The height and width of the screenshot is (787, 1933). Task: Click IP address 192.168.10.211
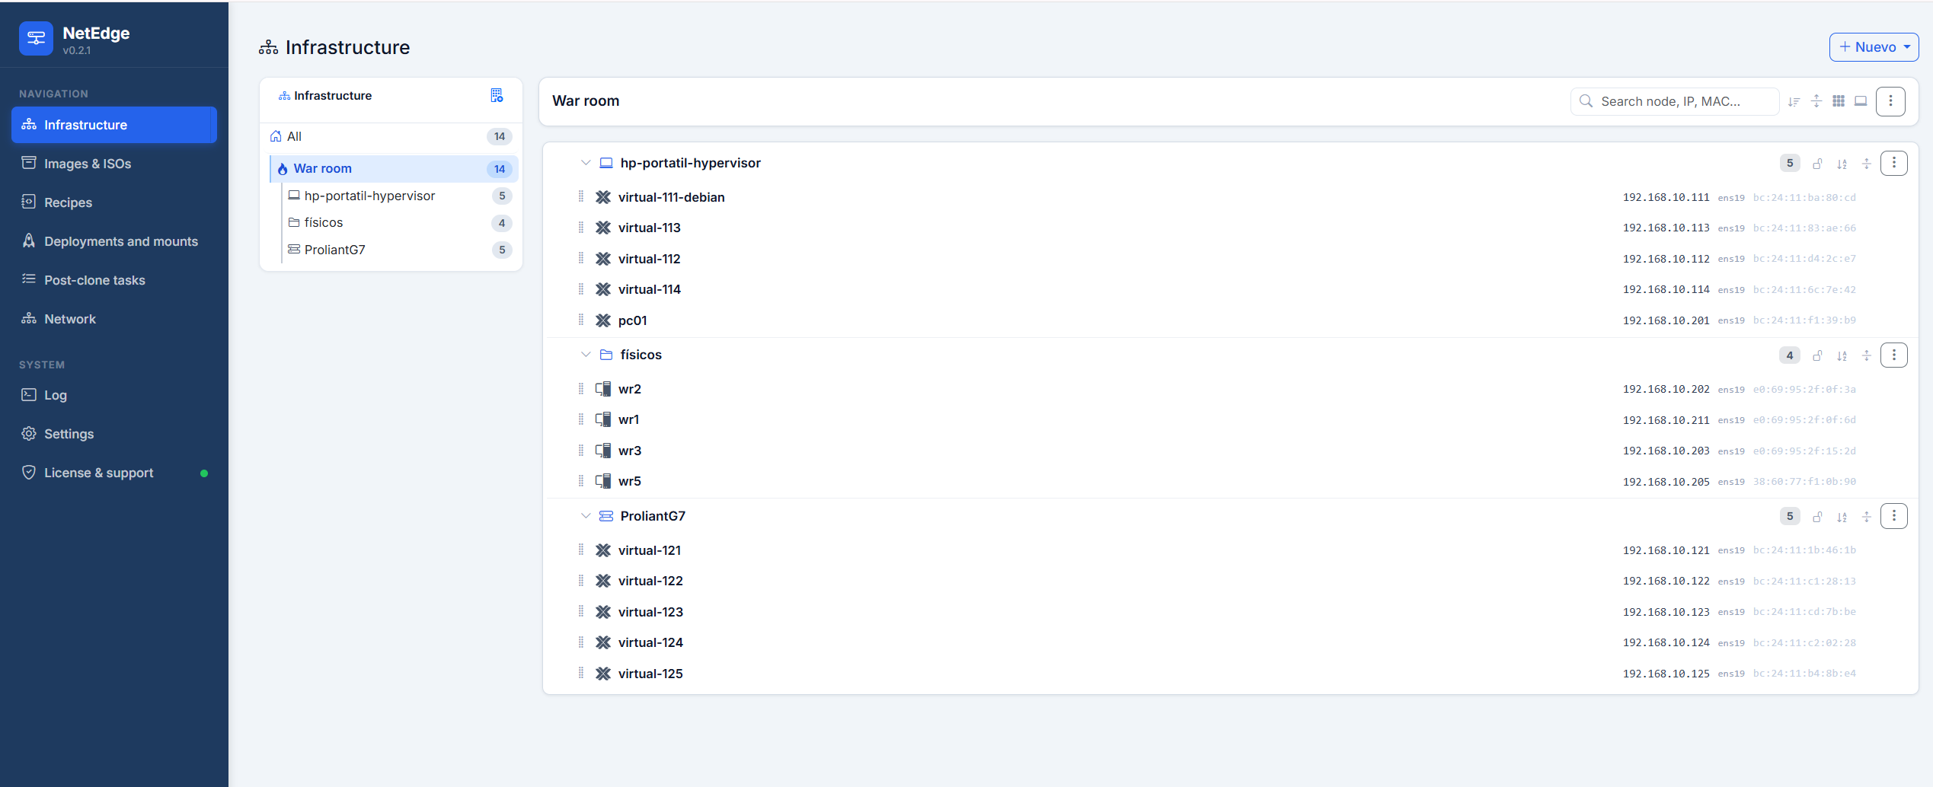pos(1666,420)
